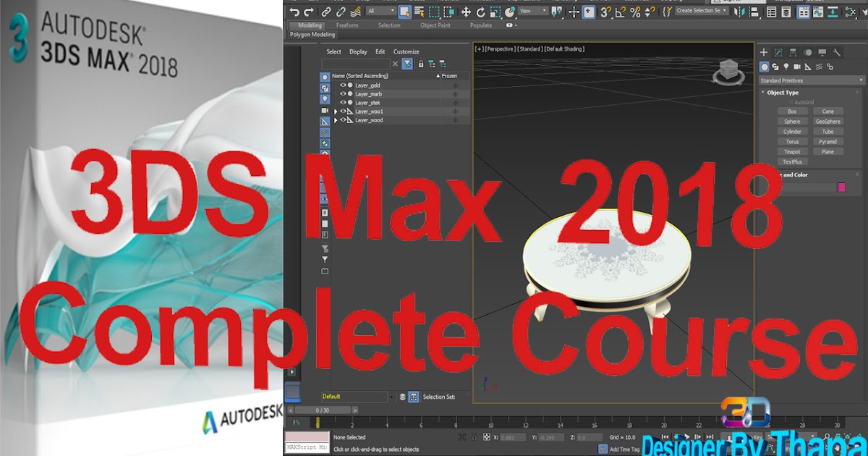Viewport: 868px width, 456px height.
Task: Select the Select and Link chain icon
Action: pyautogui.click(x=326, y=12)
